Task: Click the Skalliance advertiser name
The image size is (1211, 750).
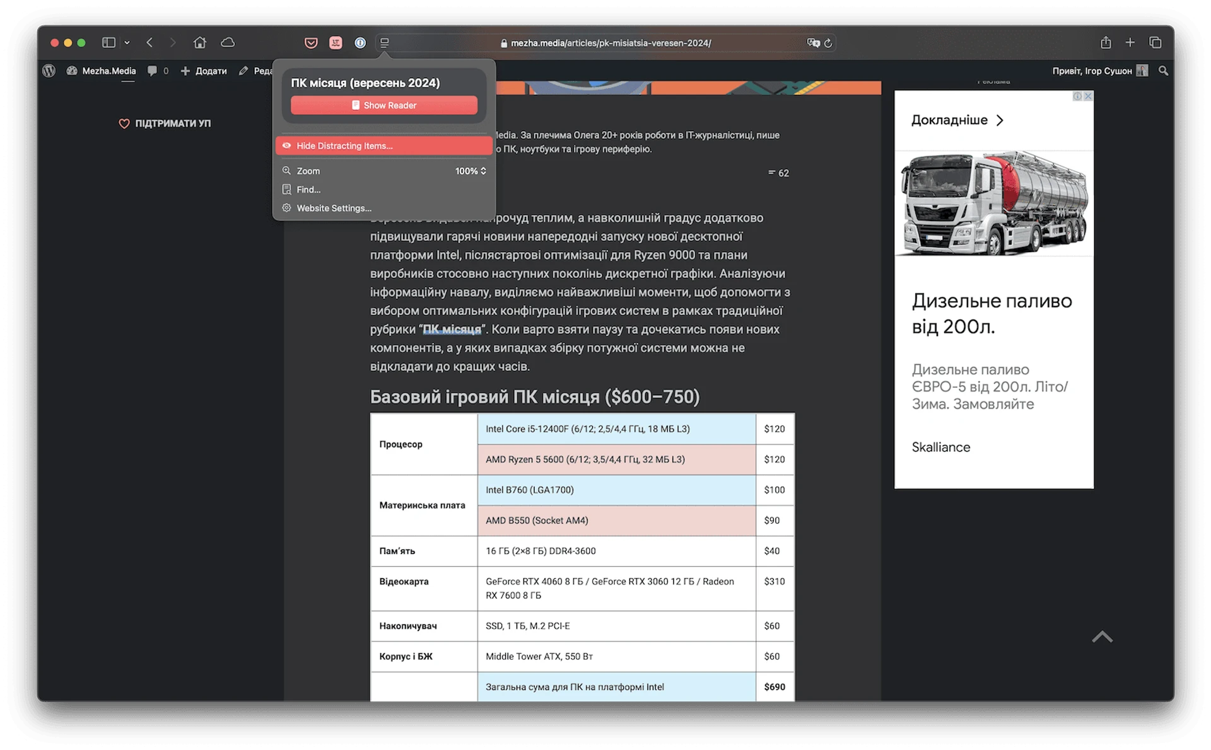Action: click(941, 447)
